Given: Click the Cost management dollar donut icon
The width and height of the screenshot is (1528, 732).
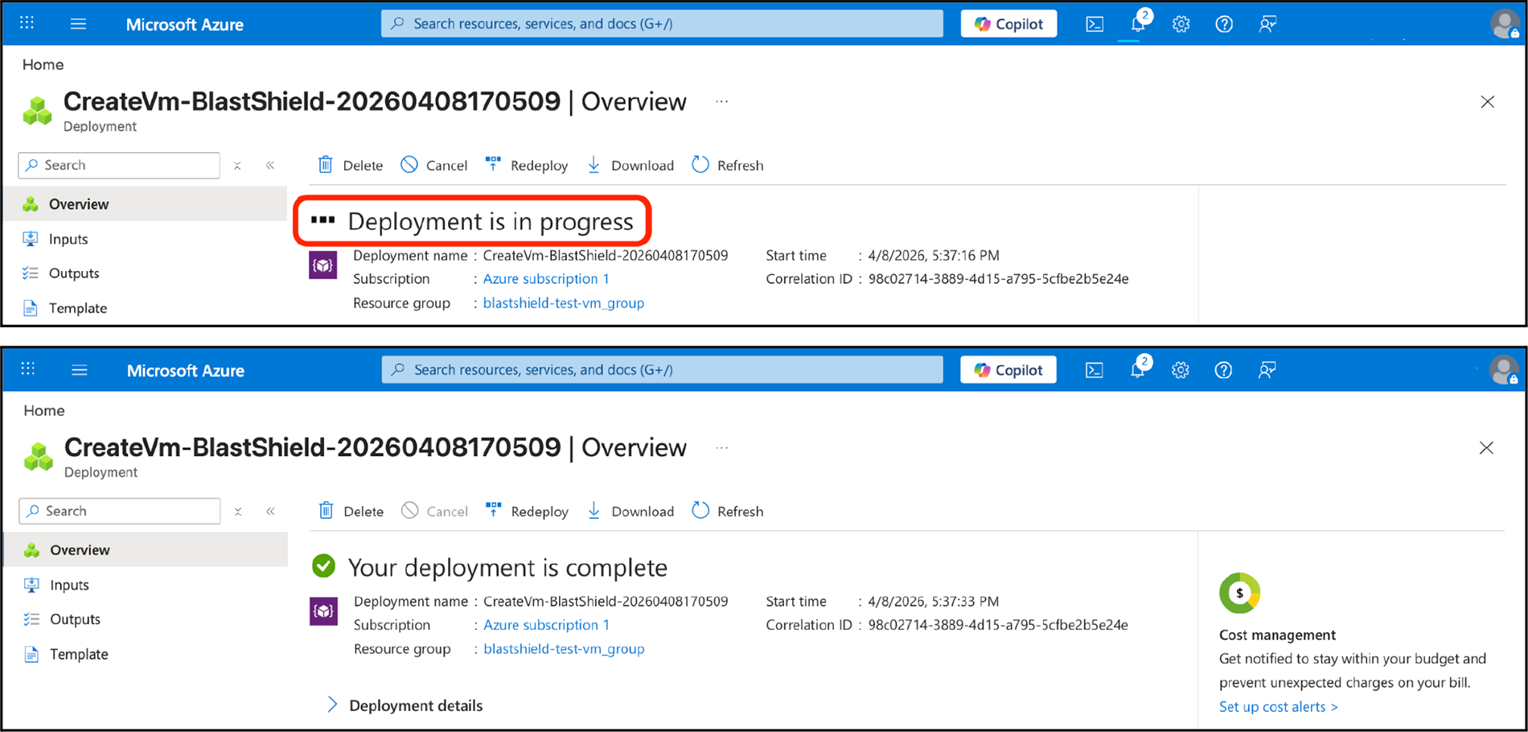Looking at the screenshot, I should click(x=1239, y=593).
